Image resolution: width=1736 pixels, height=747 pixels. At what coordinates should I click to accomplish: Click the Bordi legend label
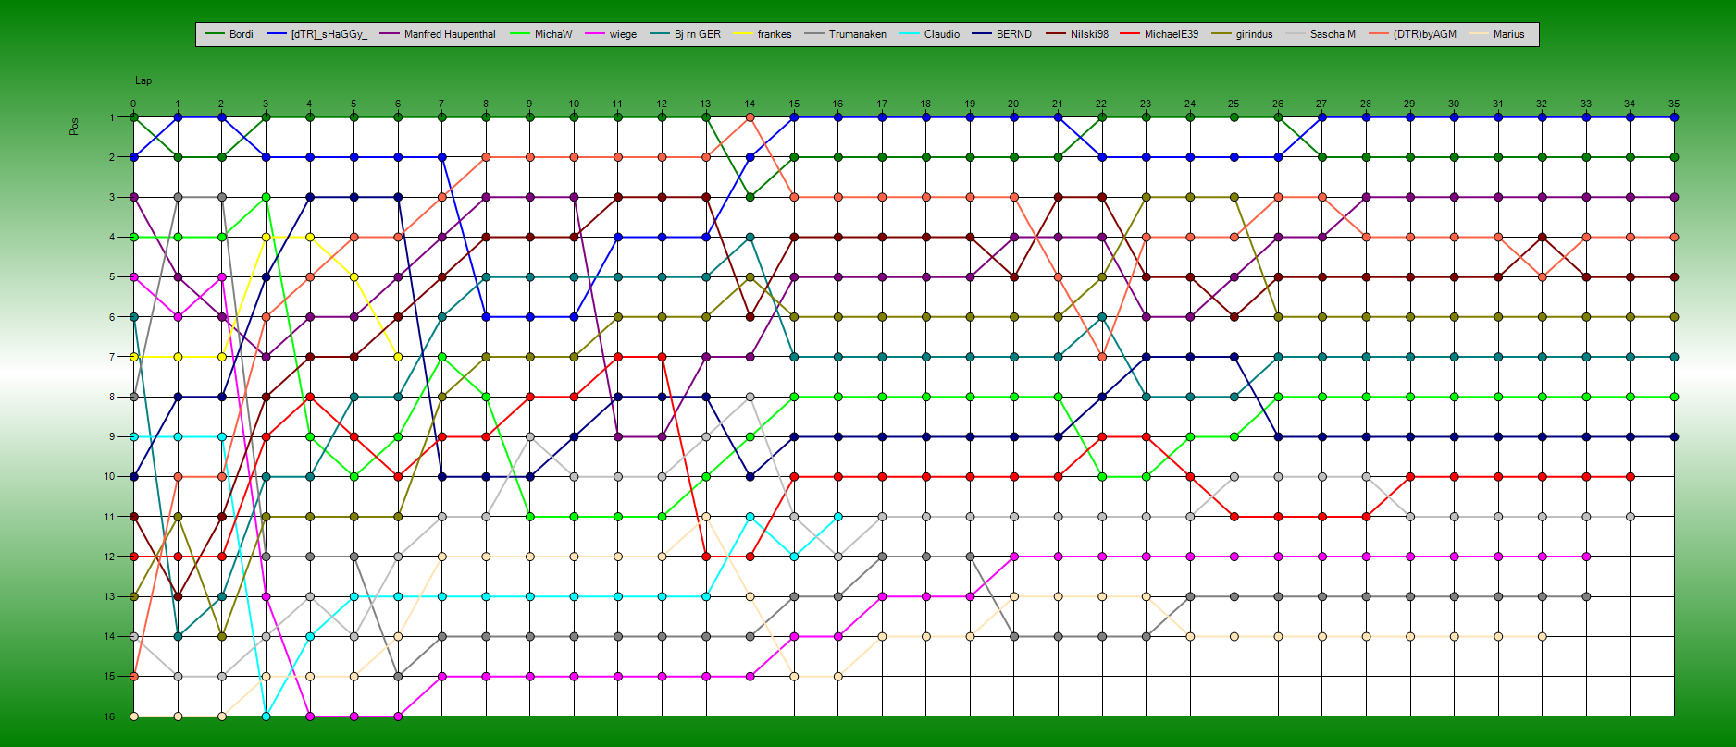click(241, 34)
